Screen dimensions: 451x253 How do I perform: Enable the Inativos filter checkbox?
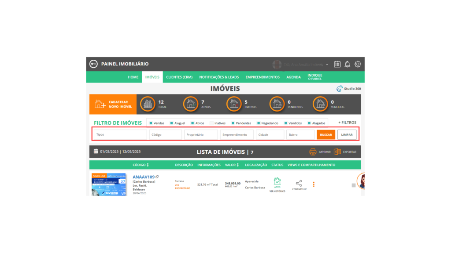[211, 123]
